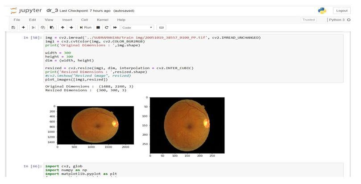This screenshot has width=361, height=184.
Task: Open the command palette keyboard icon
Action: (162, 27)
